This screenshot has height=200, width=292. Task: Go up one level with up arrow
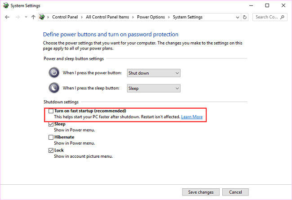(33, 17)
